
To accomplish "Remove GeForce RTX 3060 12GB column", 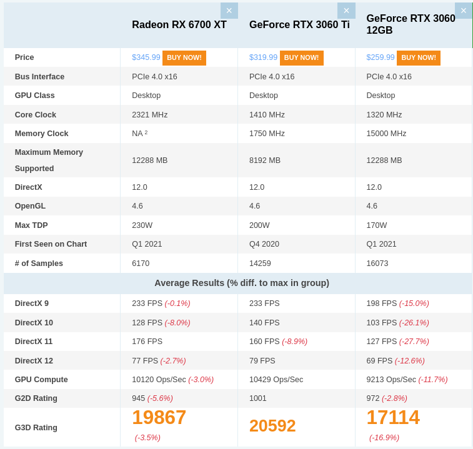I will point(463,11).
